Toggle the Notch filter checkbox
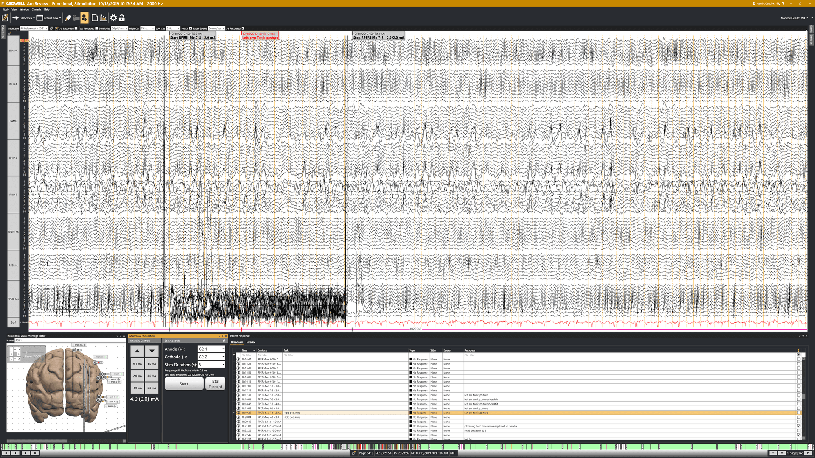Screen dimensions: 815x458 click(x=191, y=28)
